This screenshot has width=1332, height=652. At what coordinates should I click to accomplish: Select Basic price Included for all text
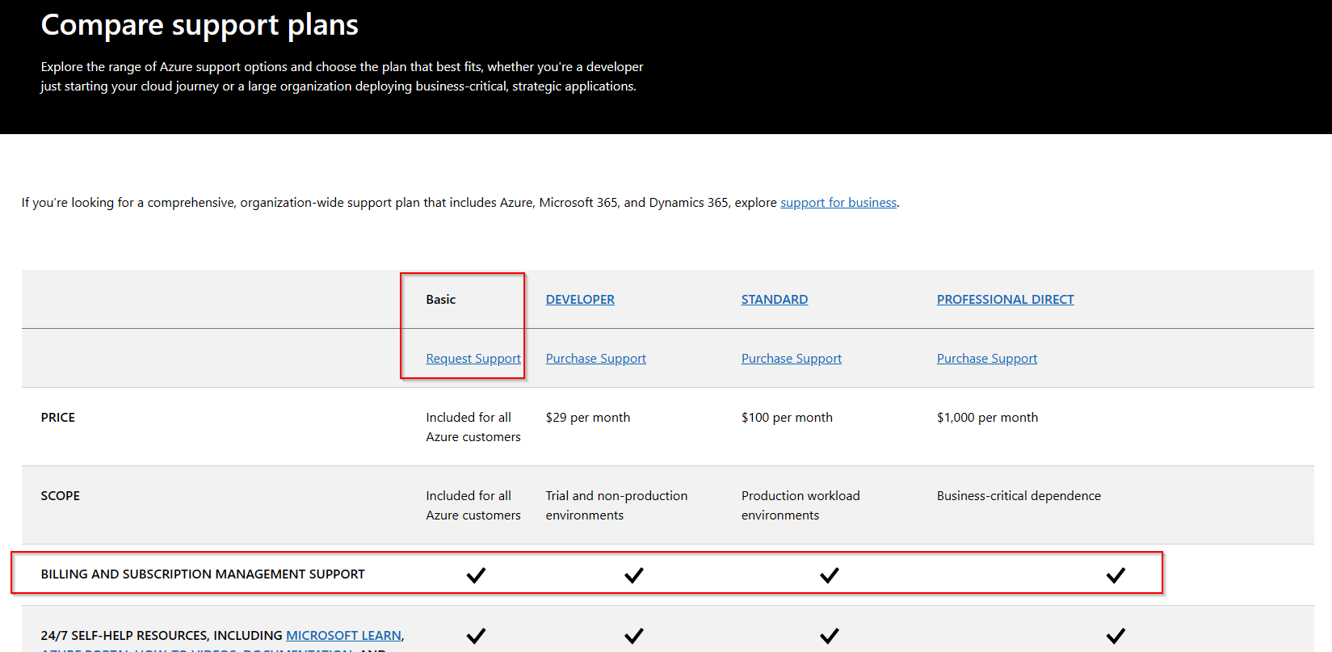pos(473,427)
